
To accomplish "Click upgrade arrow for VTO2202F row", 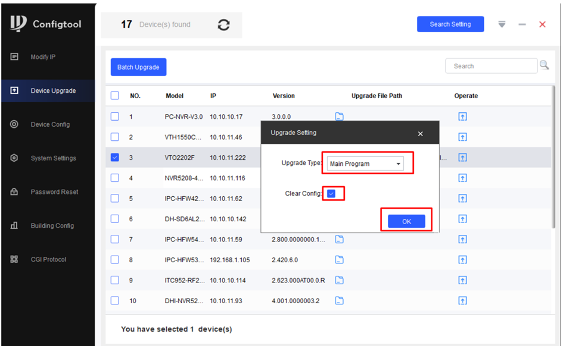I will (x=462, y=158).
